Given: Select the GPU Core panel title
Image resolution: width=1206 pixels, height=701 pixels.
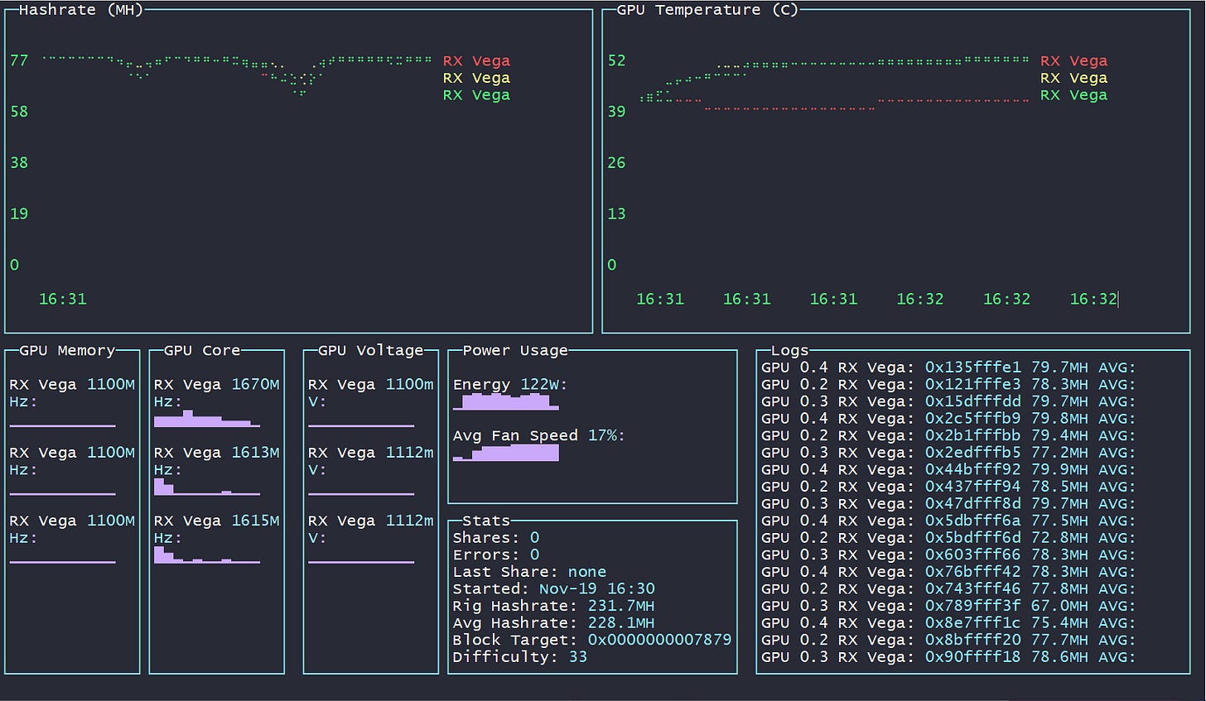Looking at the screenshot, I should [202, 350].
